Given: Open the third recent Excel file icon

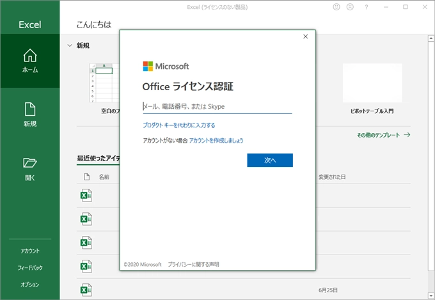Looking at the screenshot, I should point(86,242).
